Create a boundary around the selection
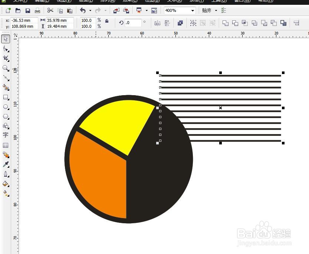 283,23
